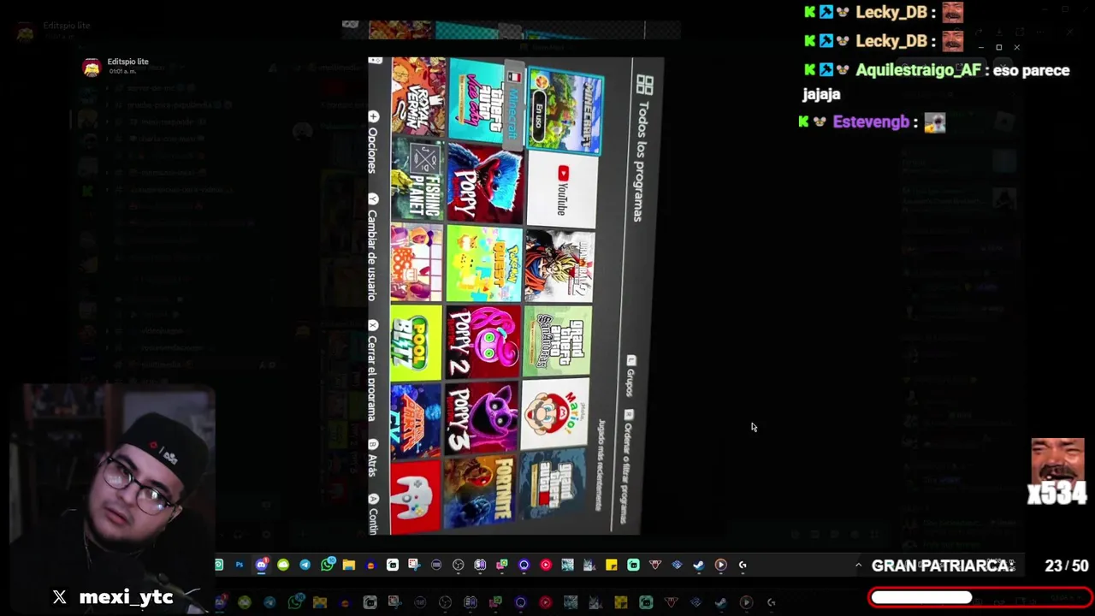Open the orange play-circle app in bright taskbar row
The height and width of the screenshot is (616, 1095).
[720, 565]
